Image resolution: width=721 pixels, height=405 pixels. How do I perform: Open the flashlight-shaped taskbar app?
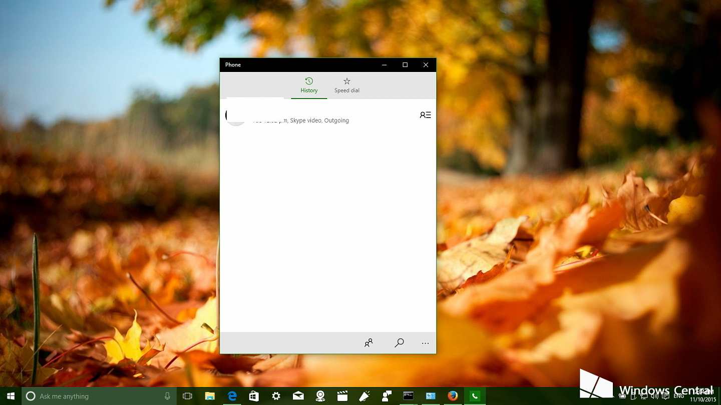pos(365,396)
